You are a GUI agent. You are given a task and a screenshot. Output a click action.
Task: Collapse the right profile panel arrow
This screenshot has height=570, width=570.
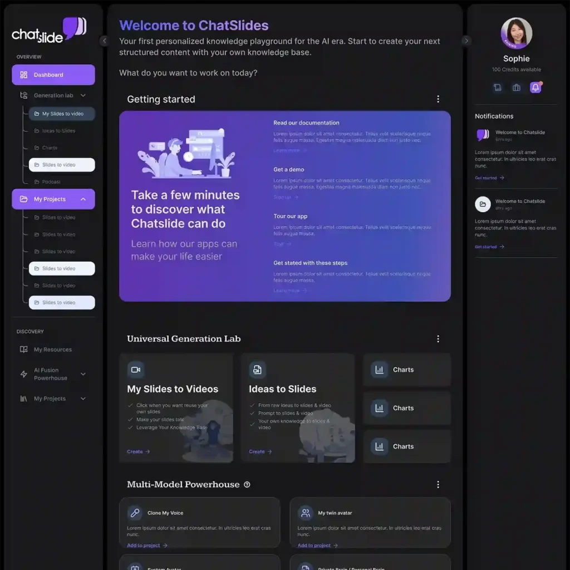466,41
